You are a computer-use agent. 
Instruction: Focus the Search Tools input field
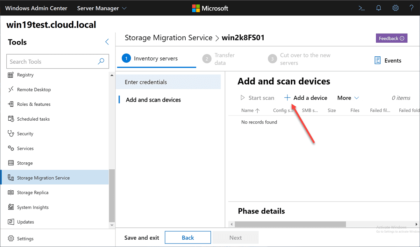tap(52, 62)
